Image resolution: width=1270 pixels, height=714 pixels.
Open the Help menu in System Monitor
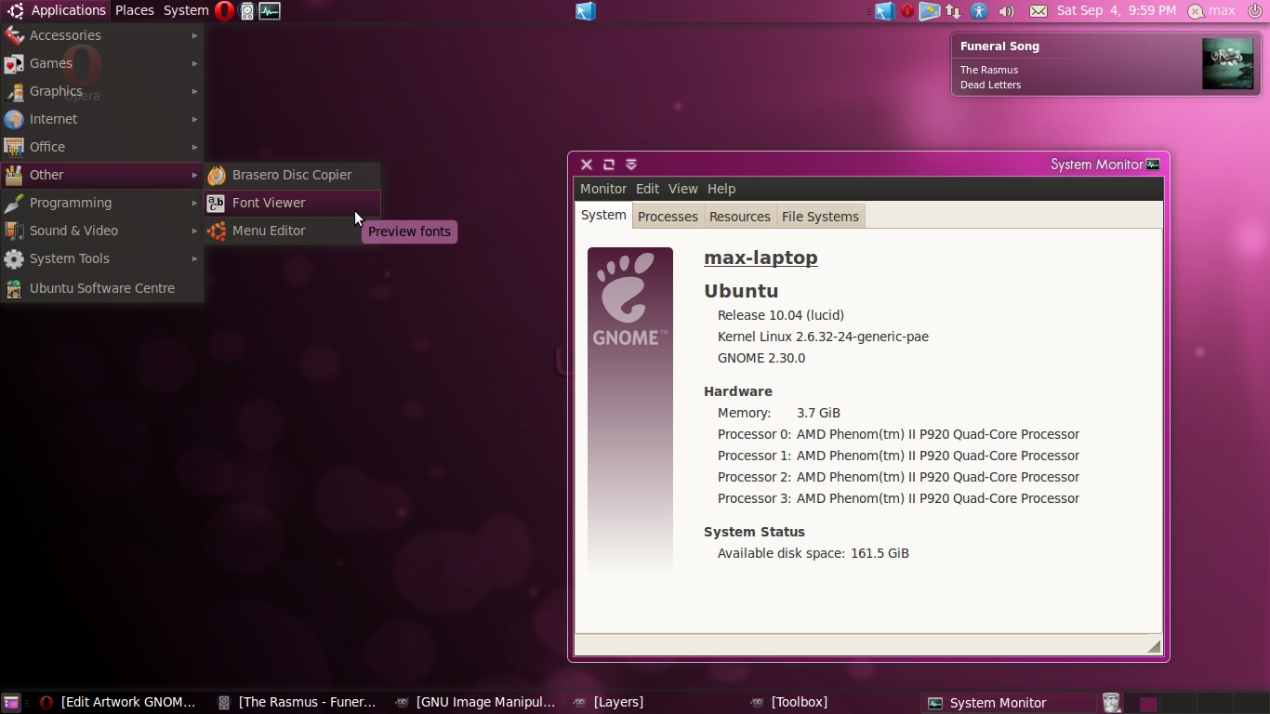pos(721,189)
